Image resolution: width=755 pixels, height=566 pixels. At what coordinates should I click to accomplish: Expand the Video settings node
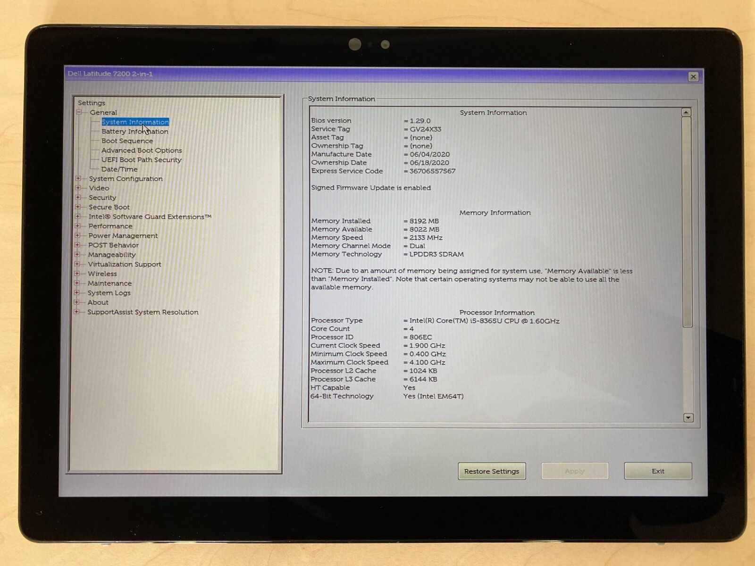click(78, 188)
